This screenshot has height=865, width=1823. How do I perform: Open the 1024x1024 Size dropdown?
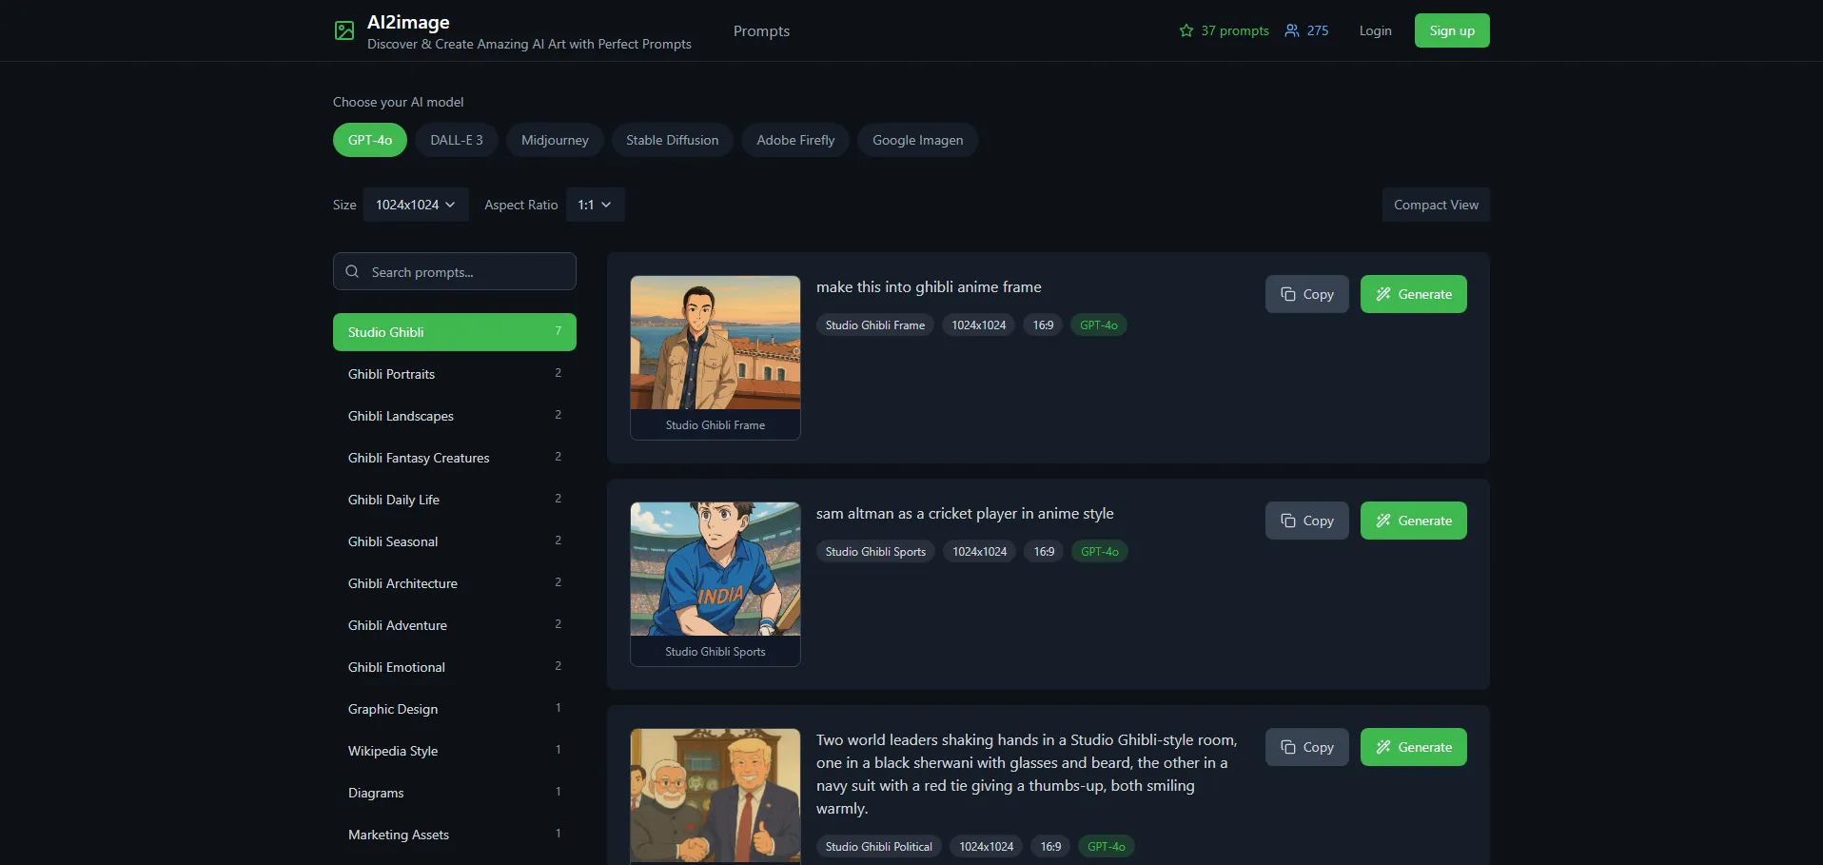415,205
